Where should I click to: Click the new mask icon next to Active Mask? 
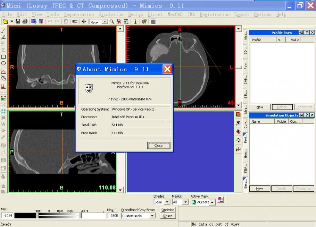point(221,200)
